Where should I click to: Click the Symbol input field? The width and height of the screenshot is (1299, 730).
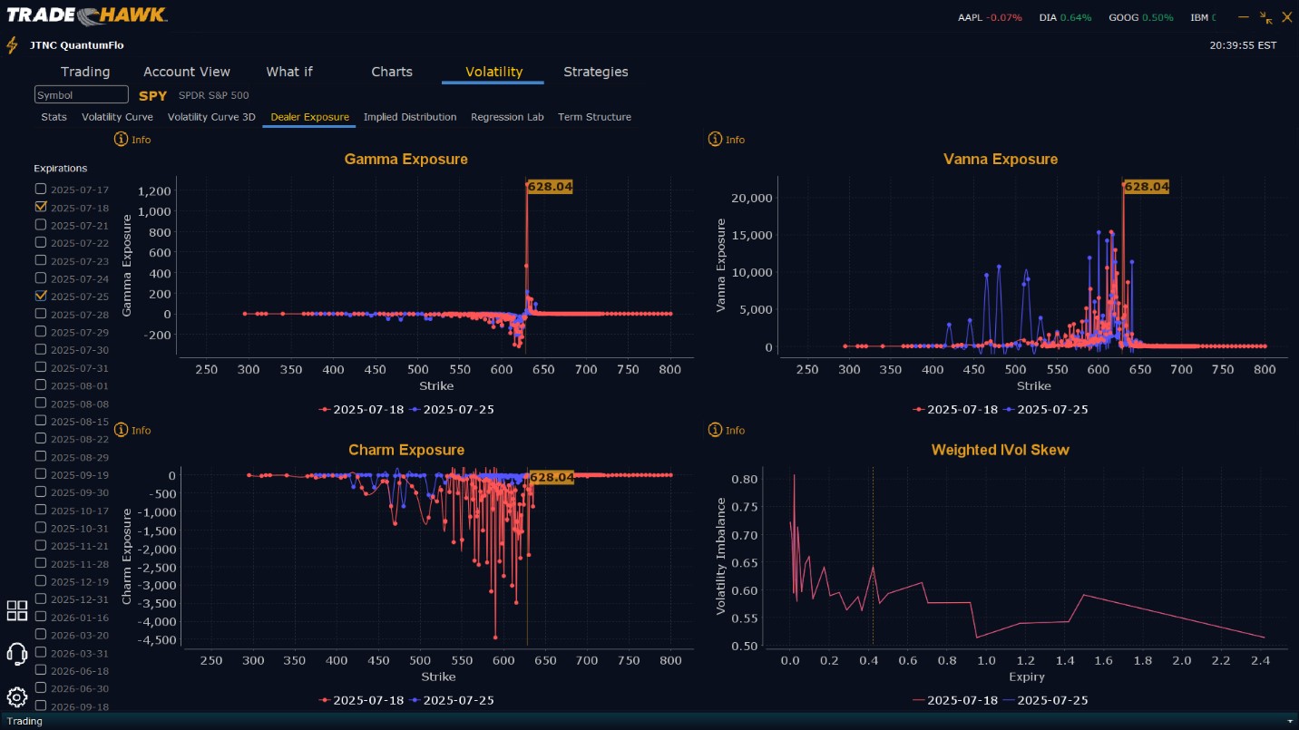point(82,94)
